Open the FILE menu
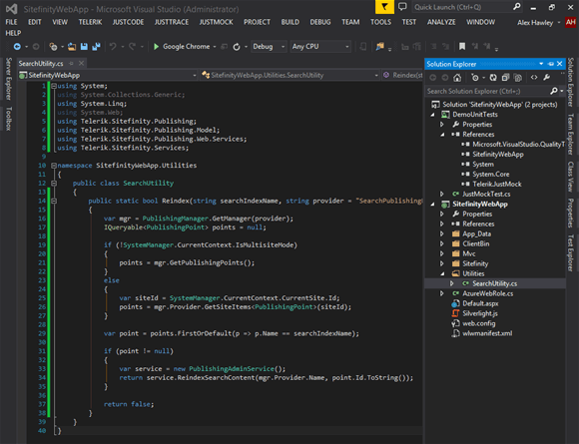The height and width of the screenshot is (444, 579). pyautogui.click(x=11, y=22)
